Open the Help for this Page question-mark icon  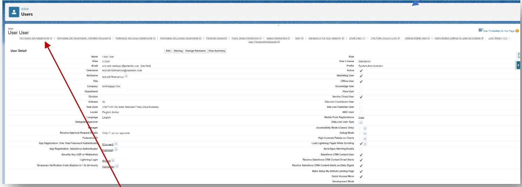pos(517,31)
